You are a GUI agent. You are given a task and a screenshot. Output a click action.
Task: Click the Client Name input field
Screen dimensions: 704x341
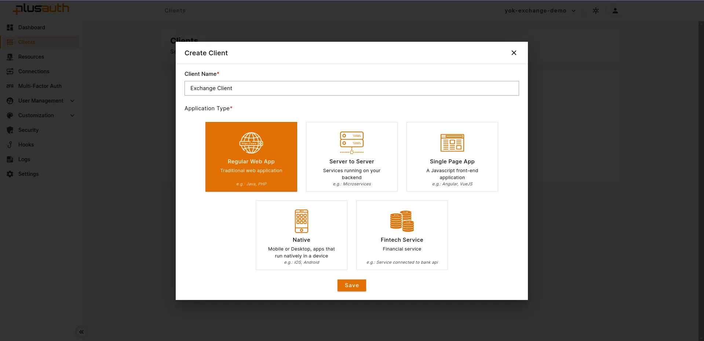[x=351, y=88]
